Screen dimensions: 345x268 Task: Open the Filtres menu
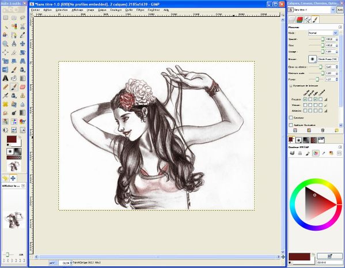[x=140, y=10]
